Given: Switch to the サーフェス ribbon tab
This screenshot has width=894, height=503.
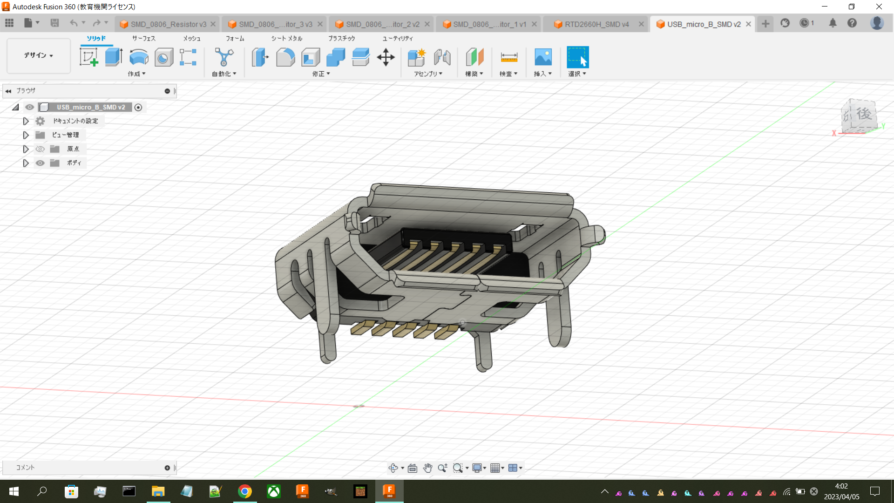Looking at the screenshot, I should 144,38.
